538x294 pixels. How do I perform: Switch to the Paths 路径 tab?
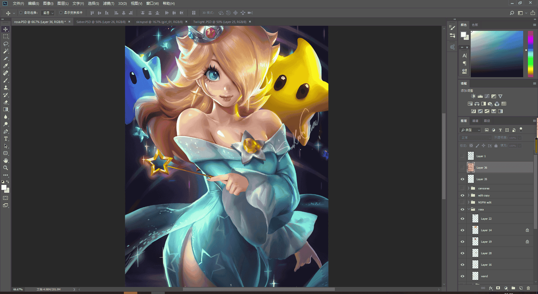[x=487, y=121]
